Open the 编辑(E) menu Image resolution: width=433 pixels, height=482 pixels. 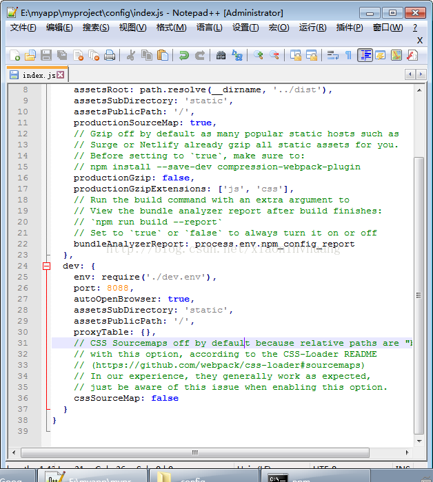pos(59,28)
